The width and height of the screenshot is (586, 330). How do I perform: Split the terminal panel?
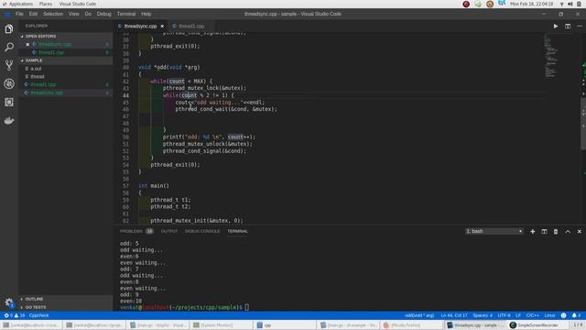544,232
